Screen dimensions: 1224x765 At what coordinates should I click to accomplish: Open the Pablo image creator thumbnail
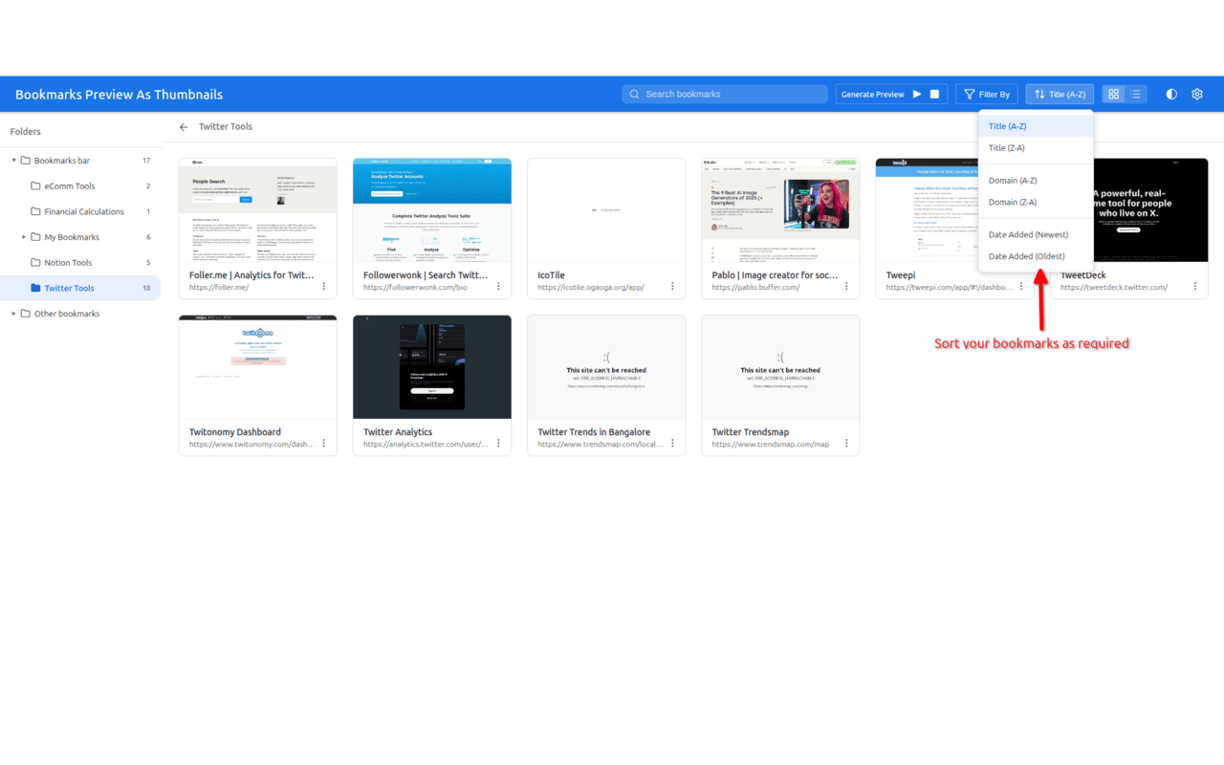[780, 210]
